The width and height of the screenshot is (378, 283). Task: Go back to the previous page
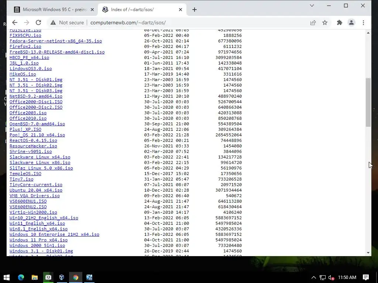tap(15, 22)
